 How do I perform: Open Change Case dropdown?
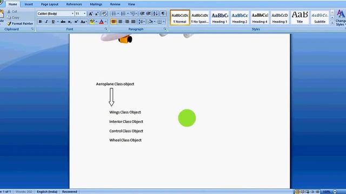[x=83, y=22]
